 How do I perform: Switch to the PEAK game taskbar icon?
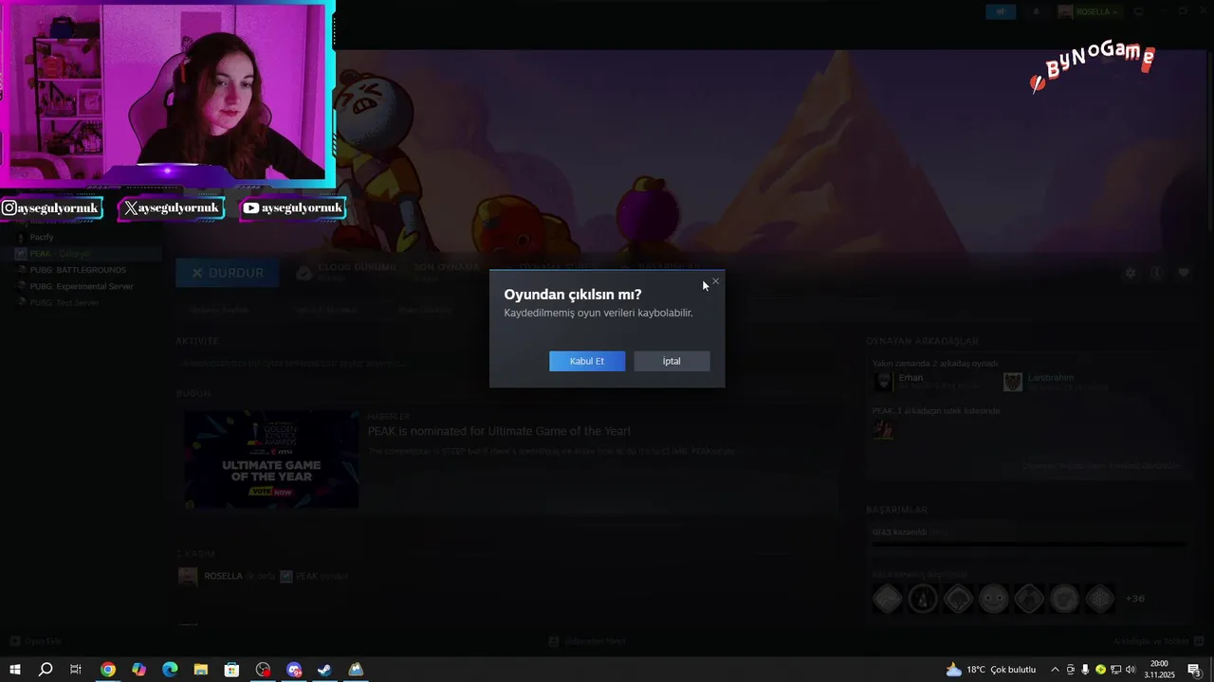click(356, 670)
